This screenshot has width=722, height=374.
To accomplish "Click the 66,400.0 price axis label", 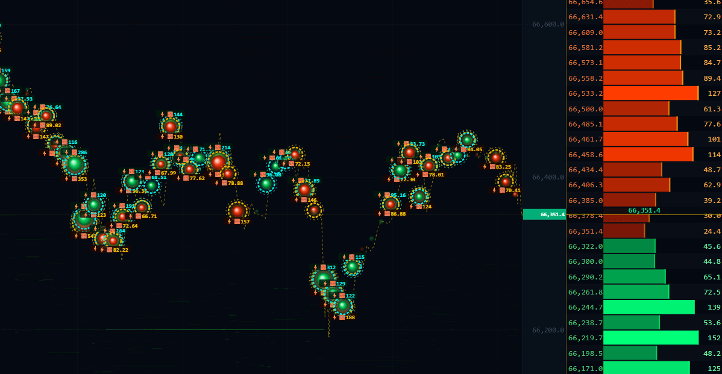I will click(x=549, y=177).
